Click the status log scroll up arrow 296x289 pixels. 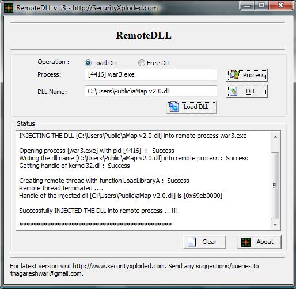click(x=275, y=137)
